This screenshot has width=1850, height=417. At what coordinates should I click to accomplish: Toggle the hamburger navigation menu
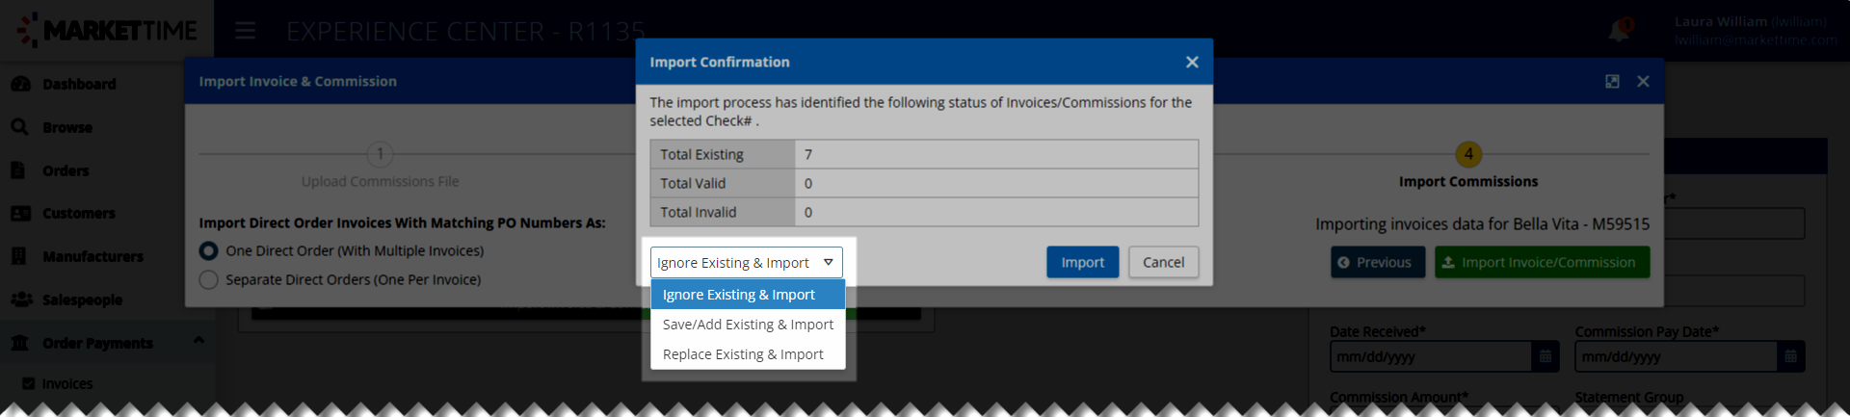246,31
